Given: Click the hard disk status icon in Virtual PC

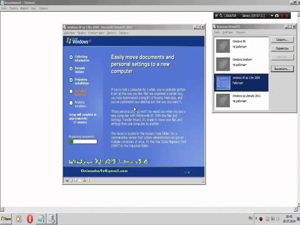Looking at the screenshot, I should pos(67,180).
